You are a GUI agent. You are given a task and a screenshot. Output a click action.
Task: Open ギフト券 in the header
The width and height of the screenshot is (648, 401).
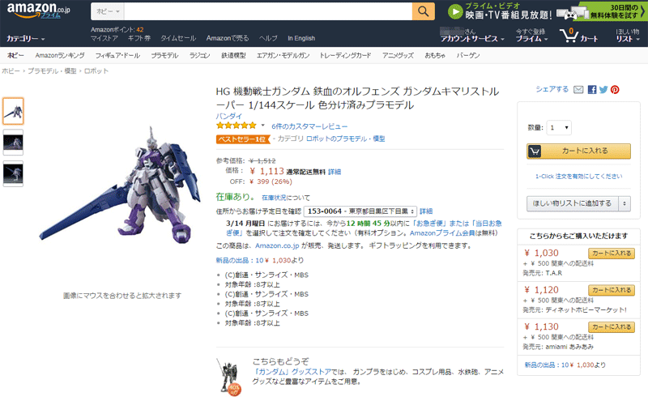tap(139, 38)
